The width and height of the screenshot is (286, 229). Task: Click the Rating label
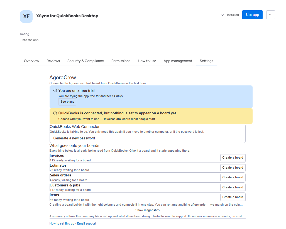coord(25,34)
